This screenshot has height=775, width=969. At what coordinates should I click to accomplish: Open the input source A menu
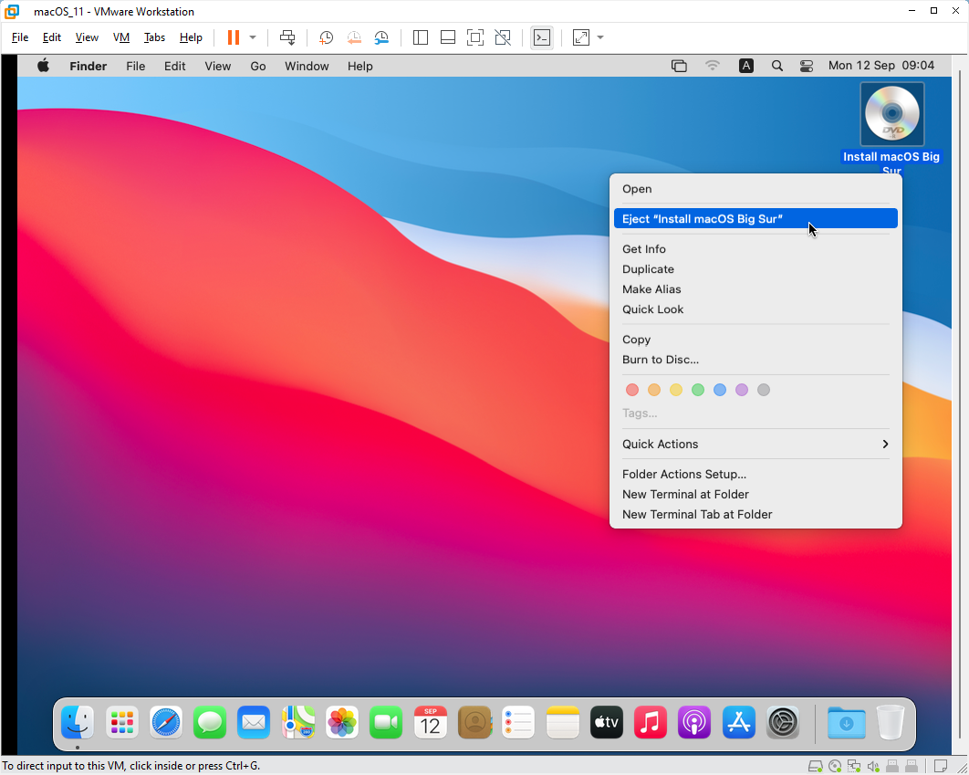tap(745, 66)
